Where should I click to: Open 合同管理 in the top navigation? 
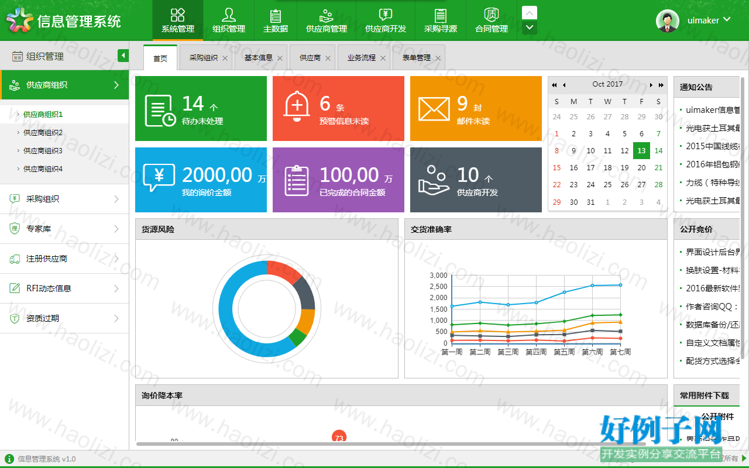pos(492,20)
